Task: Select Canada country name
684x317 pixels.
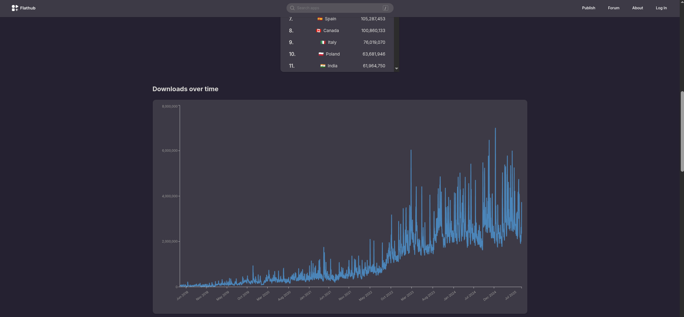Action: [331, 31]
